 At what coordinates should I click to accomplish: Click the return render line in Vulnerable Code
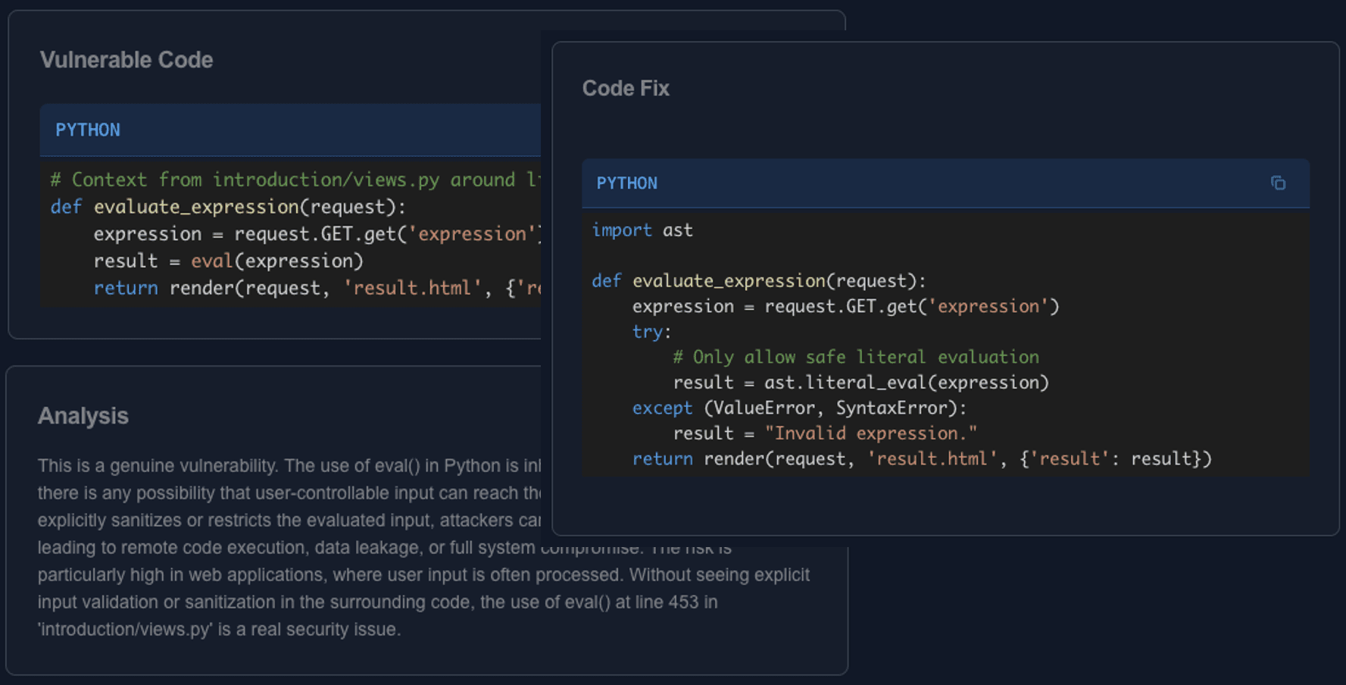[317, 289]
